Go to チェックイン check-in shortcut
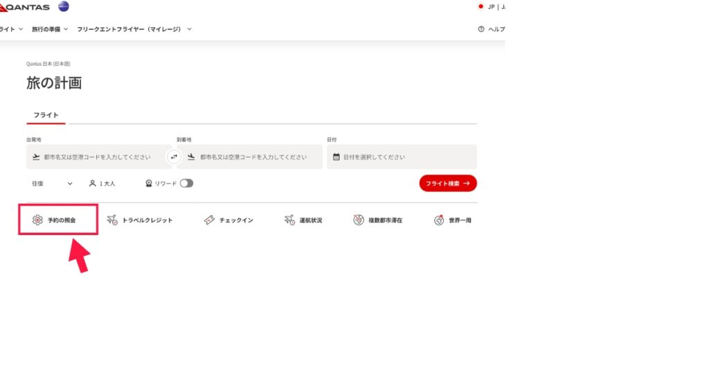This screenshot has width=709, height=373. 228,220
